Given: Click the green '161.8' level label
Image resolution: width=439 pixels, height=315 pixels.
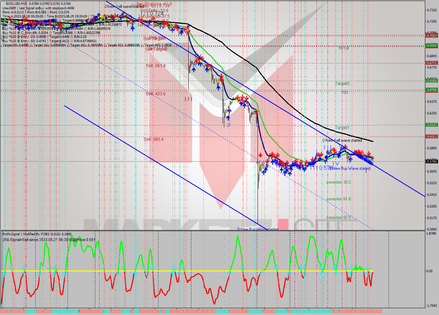Looking at the screenshot, I should pyautogui.click(x=343, y=48).
